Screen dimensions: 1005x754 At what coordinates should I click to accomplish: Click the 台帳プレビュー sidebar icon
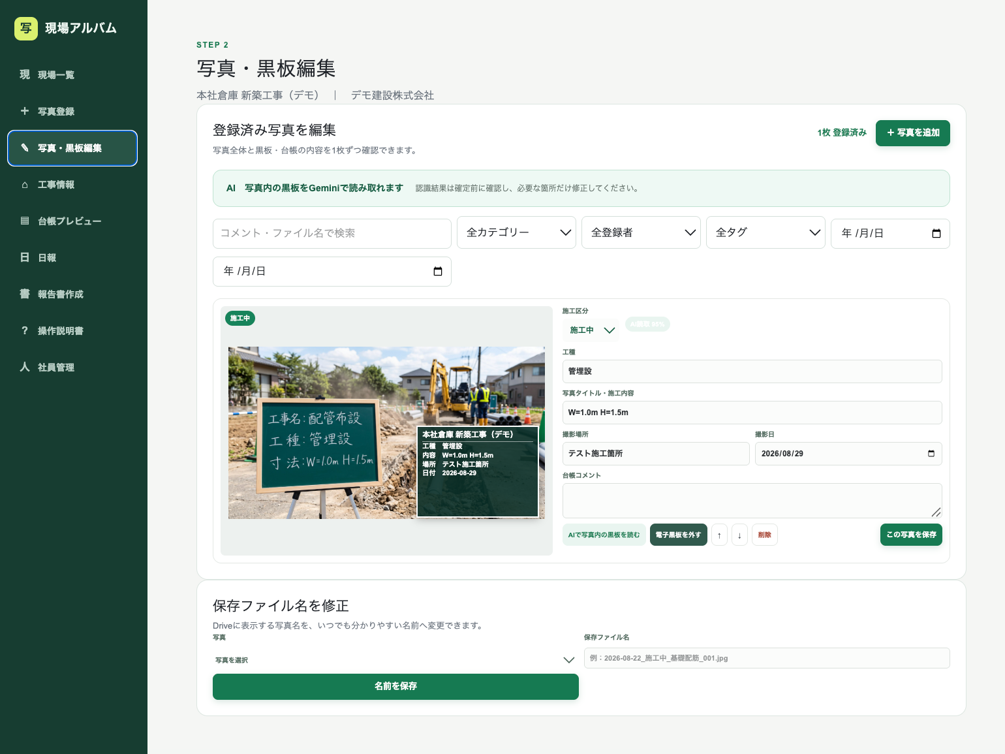click(25, 221)
